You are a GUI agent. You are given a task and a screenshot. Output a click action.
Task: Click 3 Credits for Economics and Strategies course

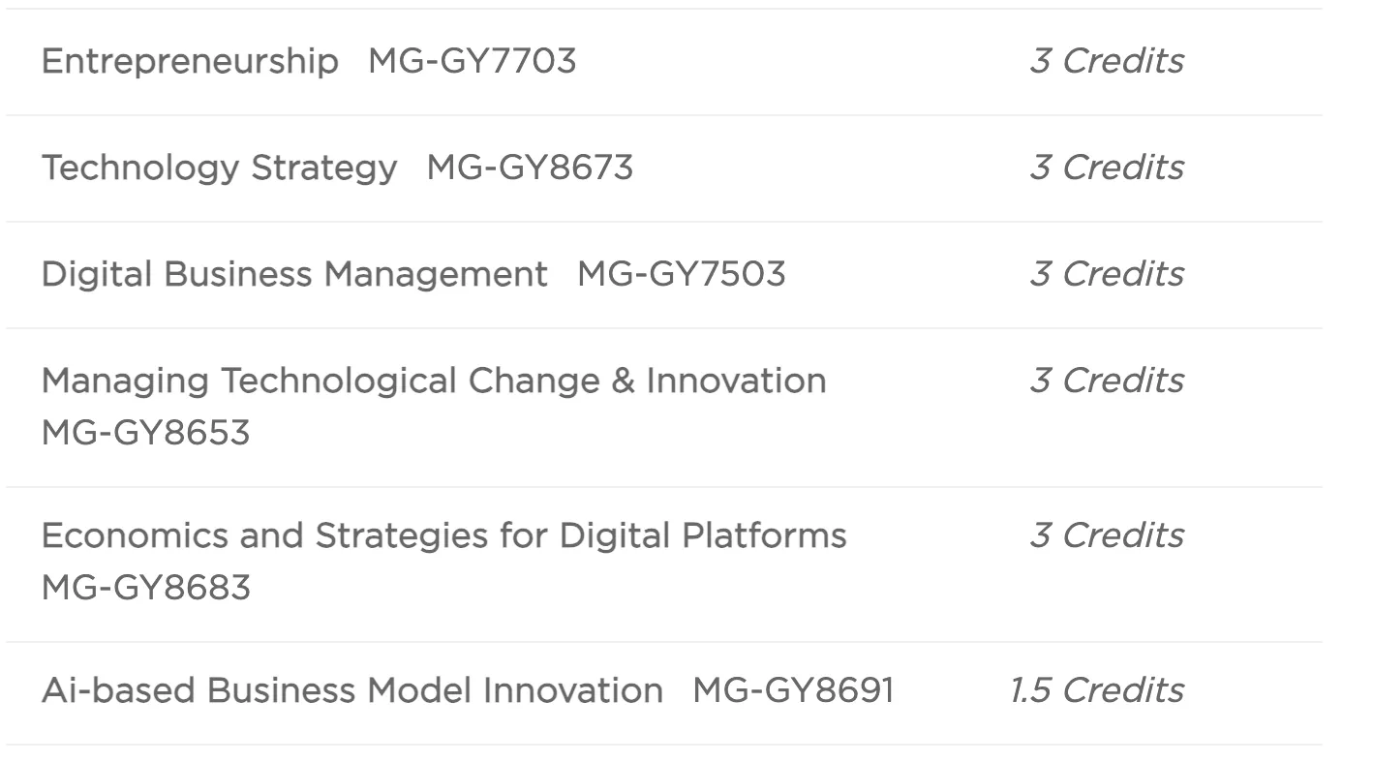[x=1106, y=536]
